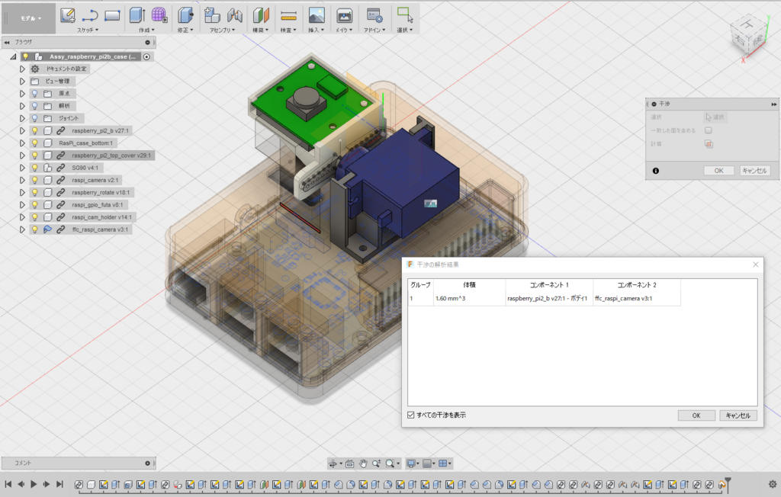Open the timeline settings gear
This screenshot has width=781, height=497.
773,484
